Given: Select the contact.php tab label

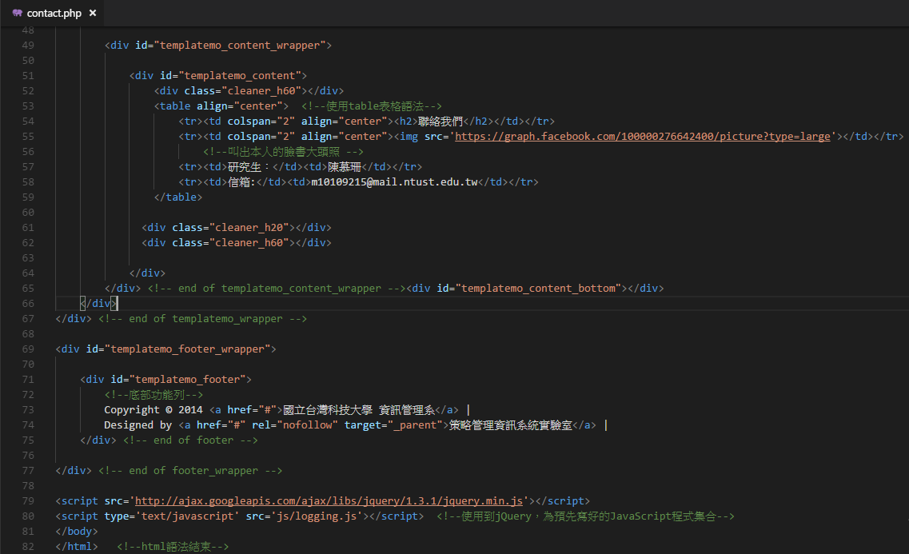Looking at the screenshot, I should click(54, 13).
